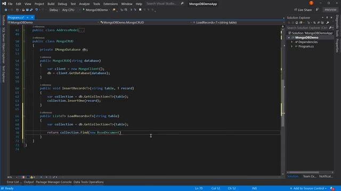Click the search Visual Studio magnifier icon

click(x=182, y=4)
